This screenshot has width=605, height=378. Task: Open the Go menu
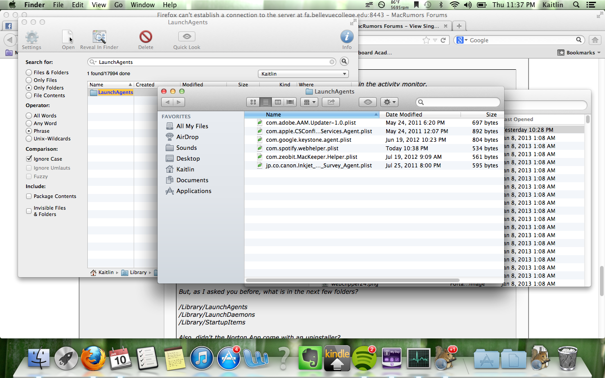118,5
